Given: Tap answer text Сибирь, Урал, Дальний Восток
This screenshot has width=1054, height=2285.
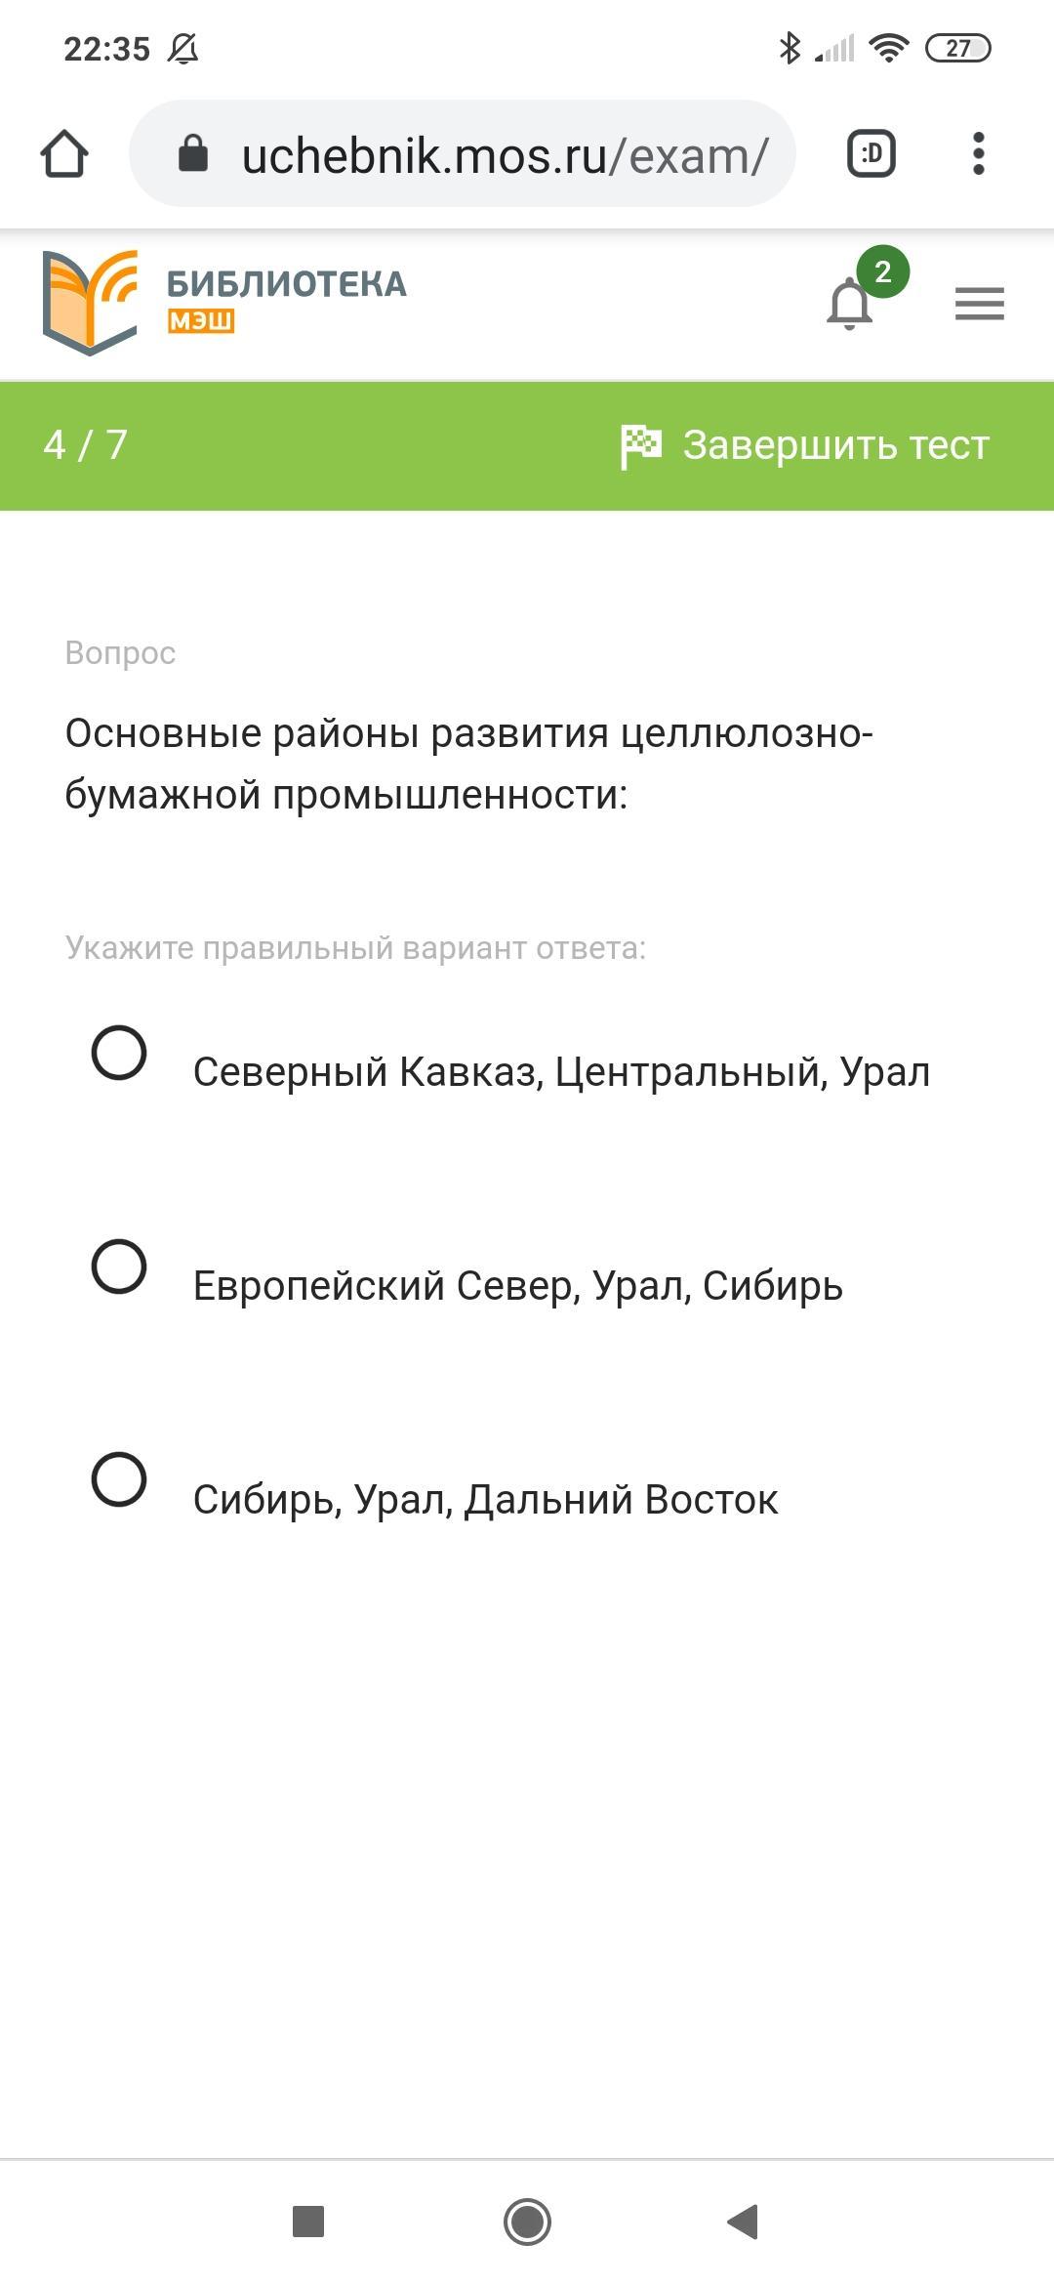Looking at the screenshot, I should click(485, 1500).
